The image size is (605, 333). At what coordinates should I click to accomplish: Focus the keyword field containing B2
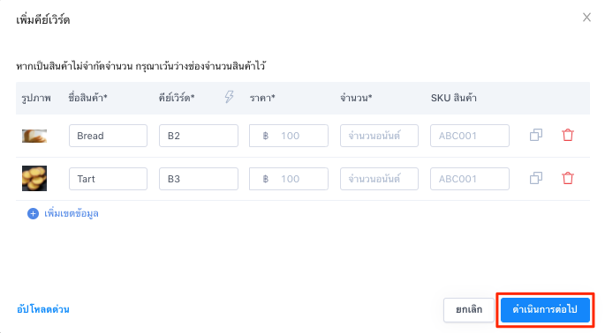(x=199, y=136)
